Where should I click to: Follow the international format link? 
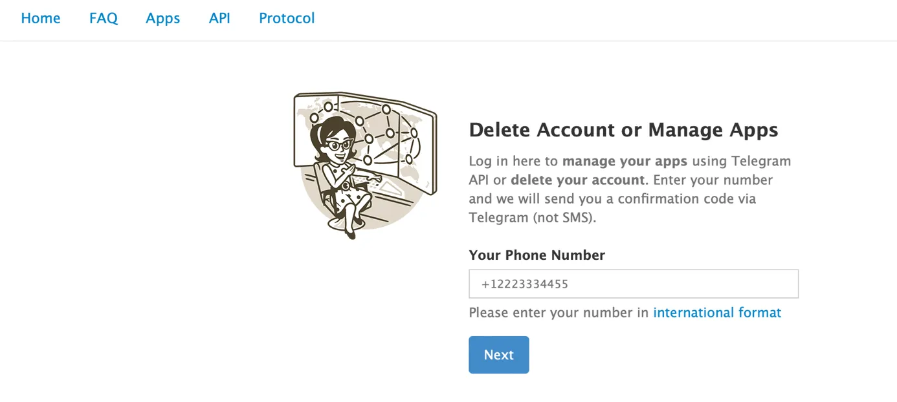coord(717,313)
